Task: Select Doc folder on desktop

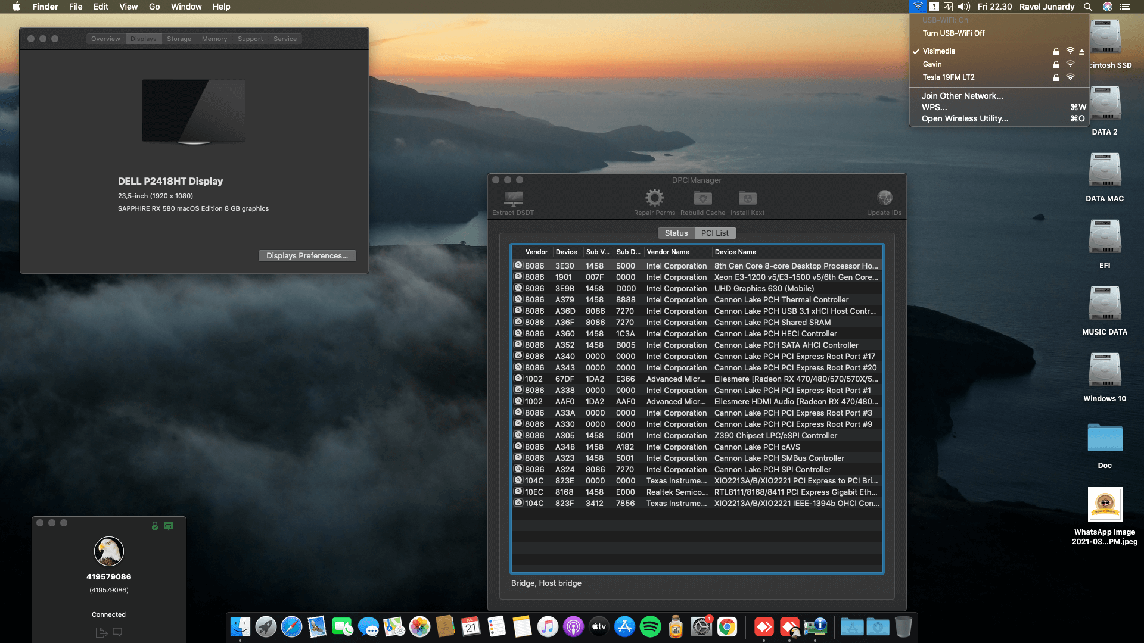Action: (1105, 438)
